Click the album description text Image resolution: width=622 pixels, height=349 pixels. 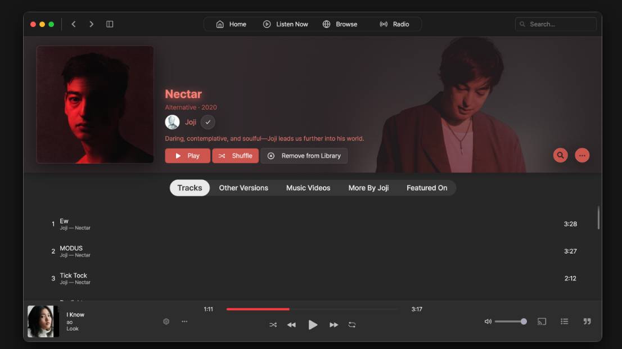(x=264, y=138)
